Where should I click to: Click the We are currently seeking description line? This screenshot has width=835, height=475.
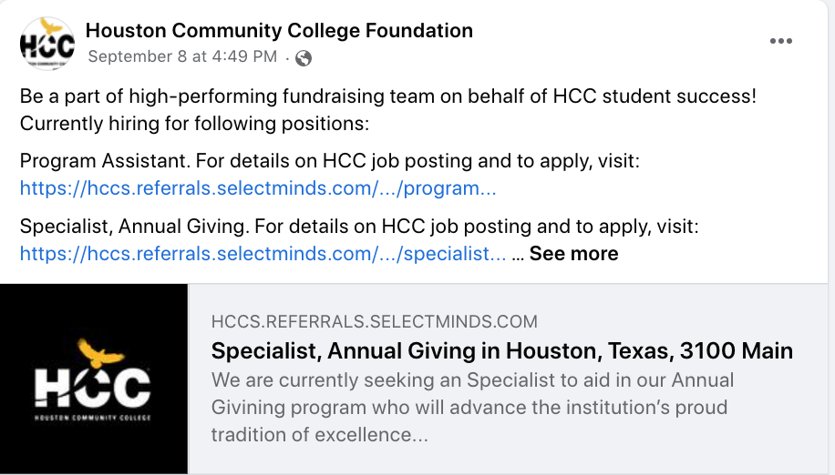[x=472, y=379]
